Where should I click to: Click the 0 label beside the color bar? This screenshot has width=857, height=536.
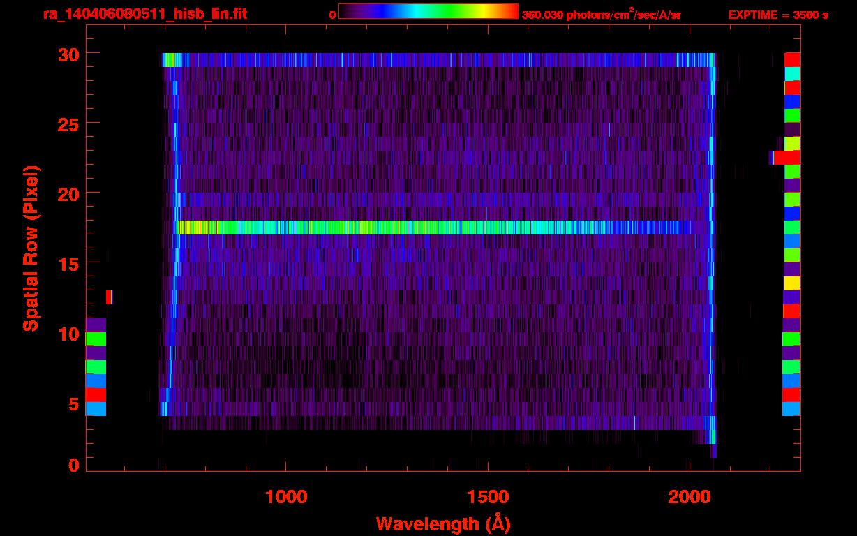tap(332, 15)
